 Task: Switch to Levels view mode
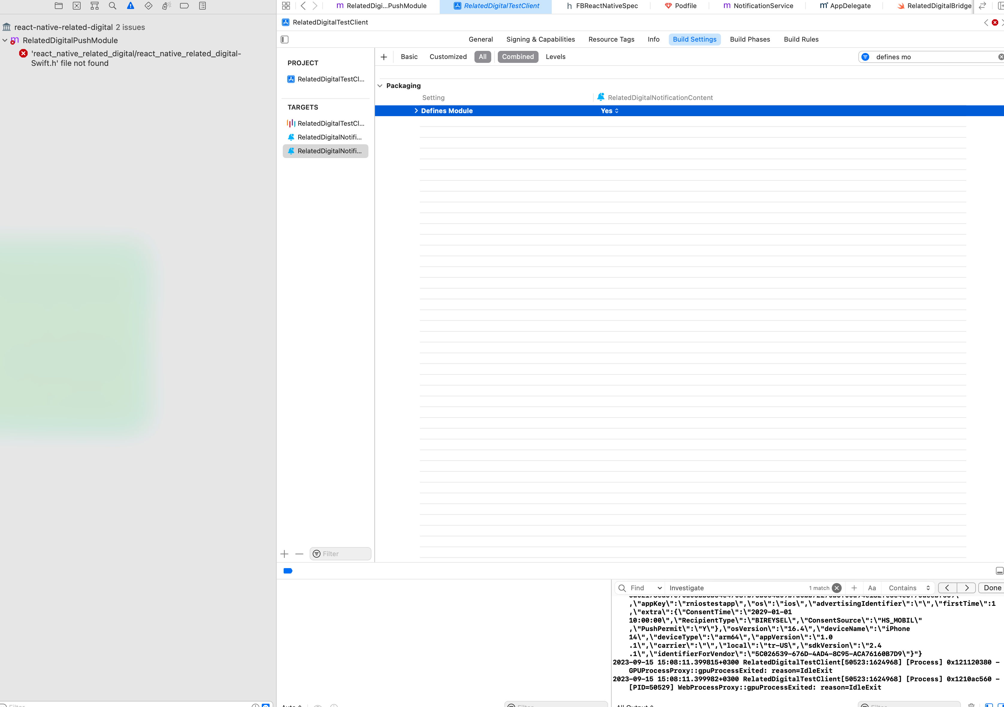[x=555, y=57]
